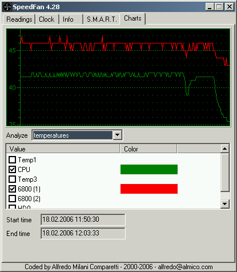Open the Analyze dropdown arrow
This screenshot has width=237, height=272.
tap(118, 135)
